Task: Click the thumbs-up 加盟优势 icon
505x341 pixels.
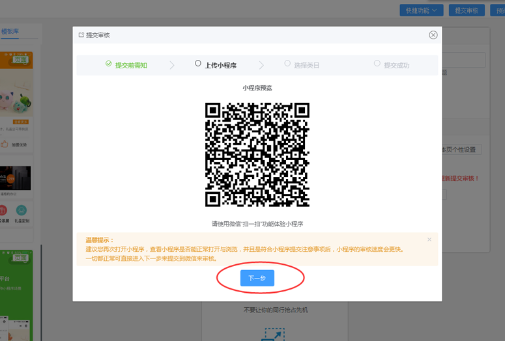Action: [x=4, y=144]
